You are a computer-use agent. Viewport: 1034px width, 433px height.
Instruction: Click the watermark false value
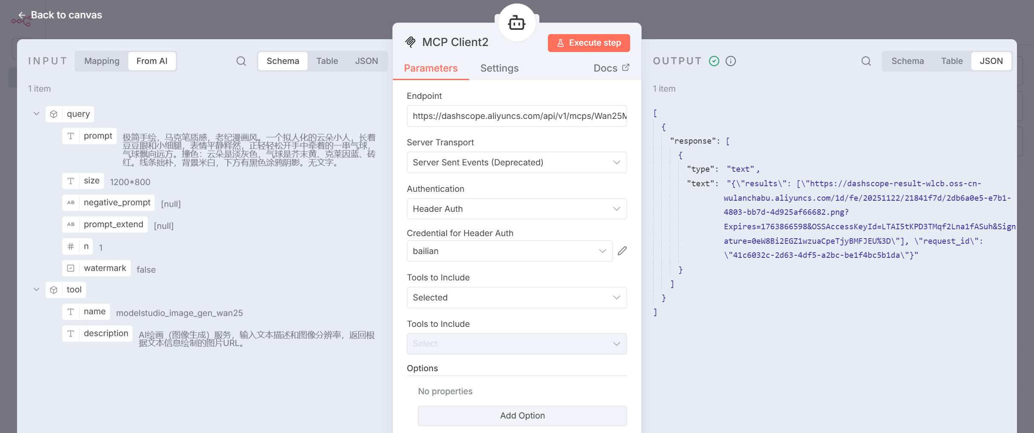click(146, 270)
